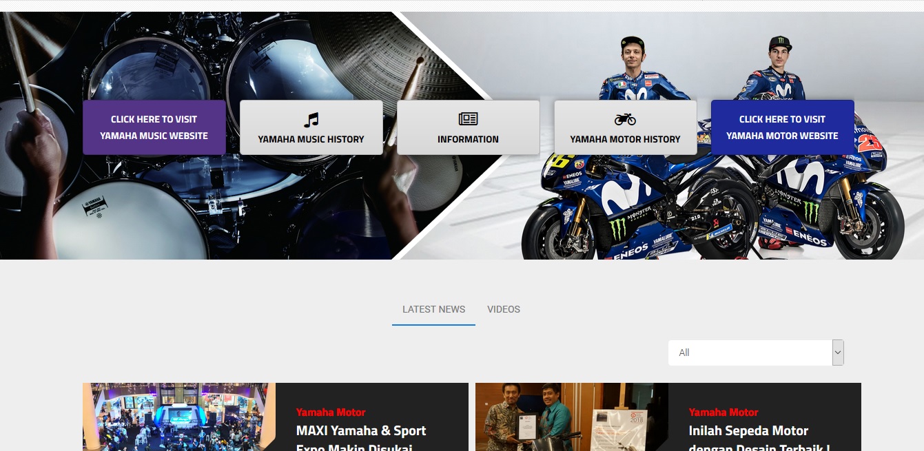The image size is (924, 451).
Task: Click Yamaha Motor label above Inilah Sepeda headline
Action: point(723,412)
